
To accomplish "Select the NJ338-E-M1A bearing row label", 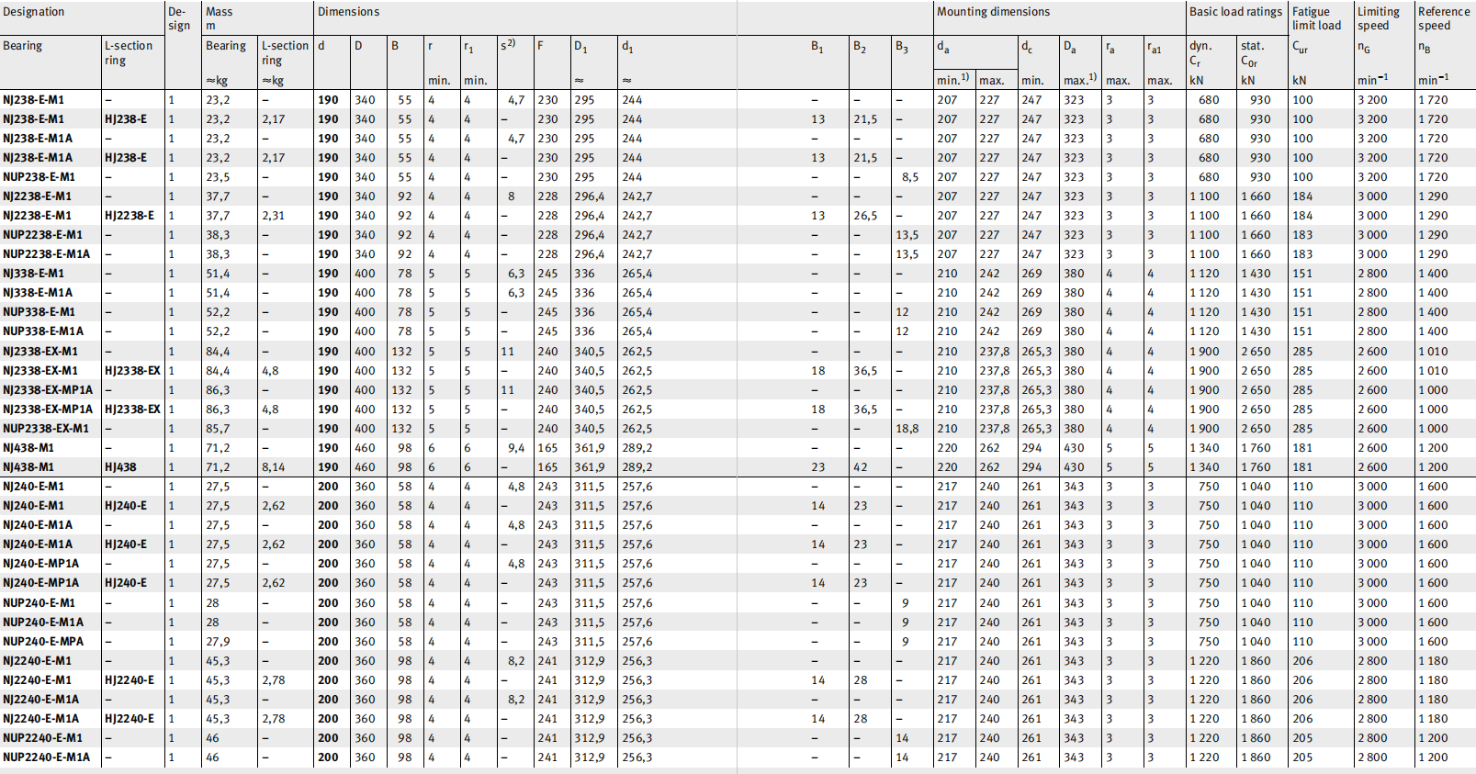I will point(38,293).
